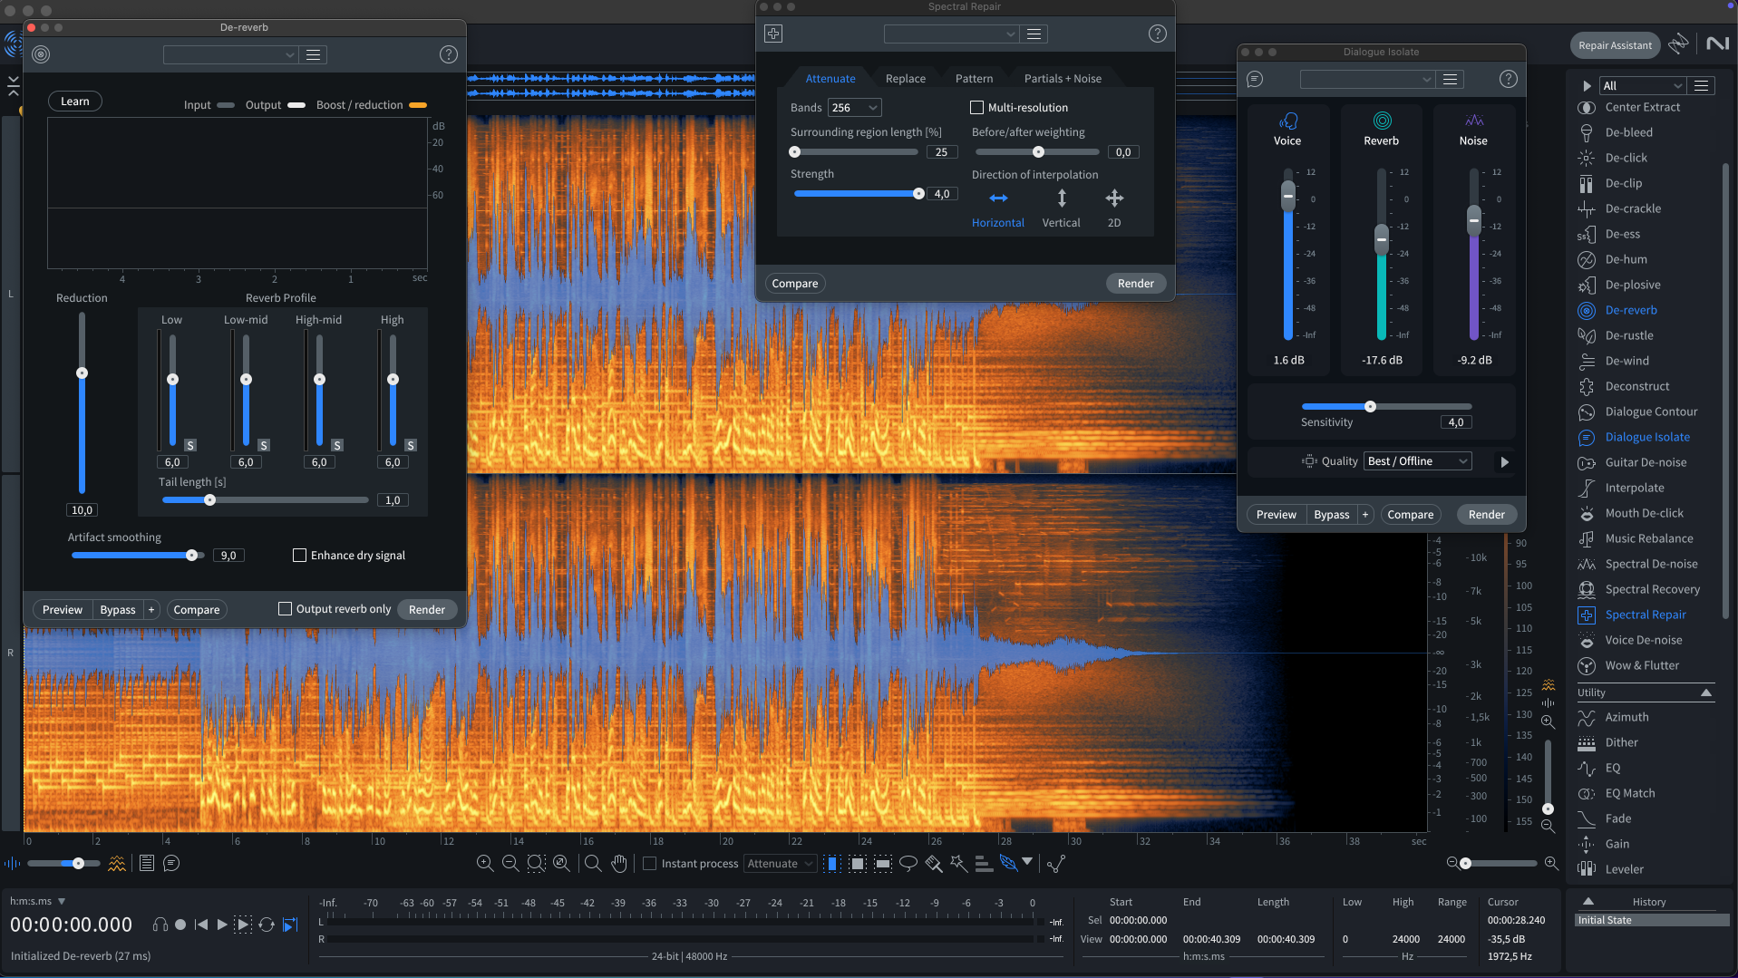
Task: Choose the grab and drag hand tool
Action: pyautogui.click(x=619, y=864)
